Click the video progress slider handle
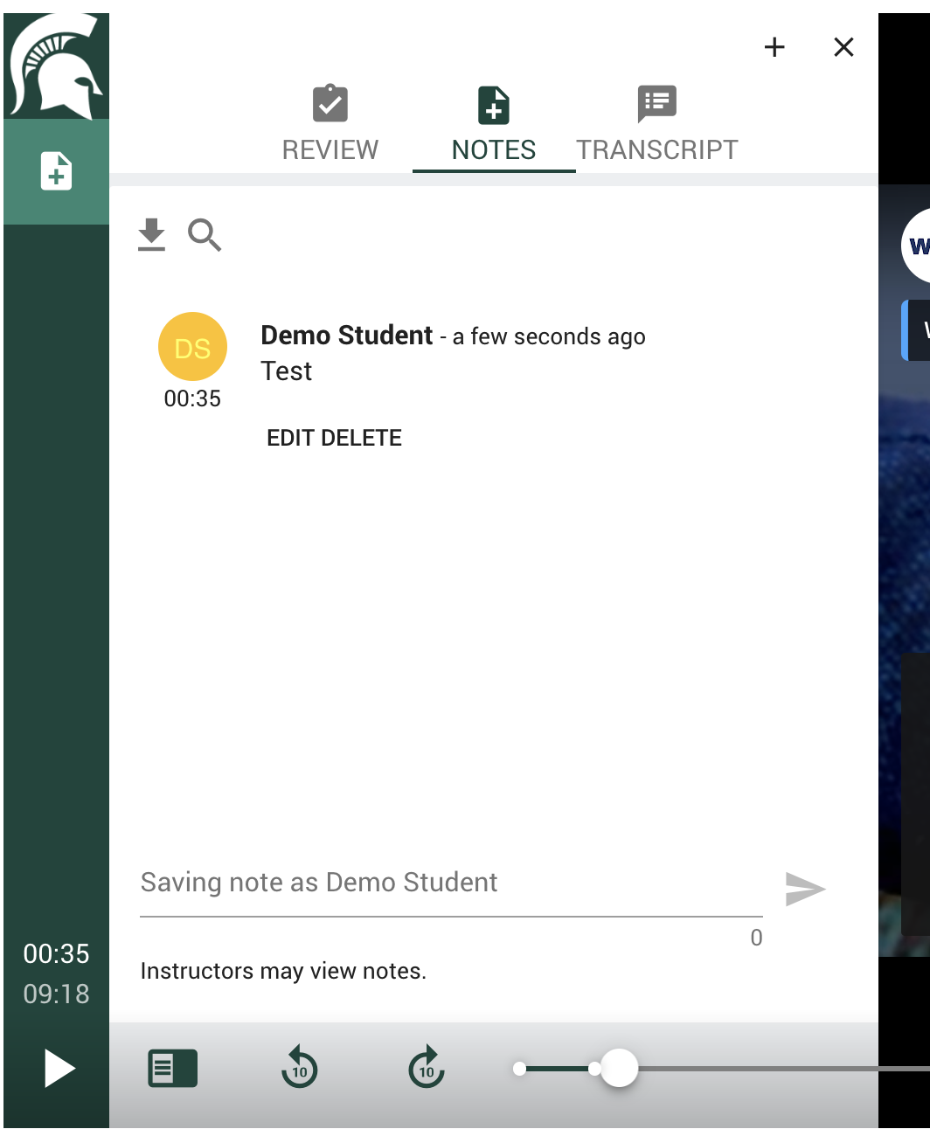Screen dimensions: 930x1136 (619, 1068)
